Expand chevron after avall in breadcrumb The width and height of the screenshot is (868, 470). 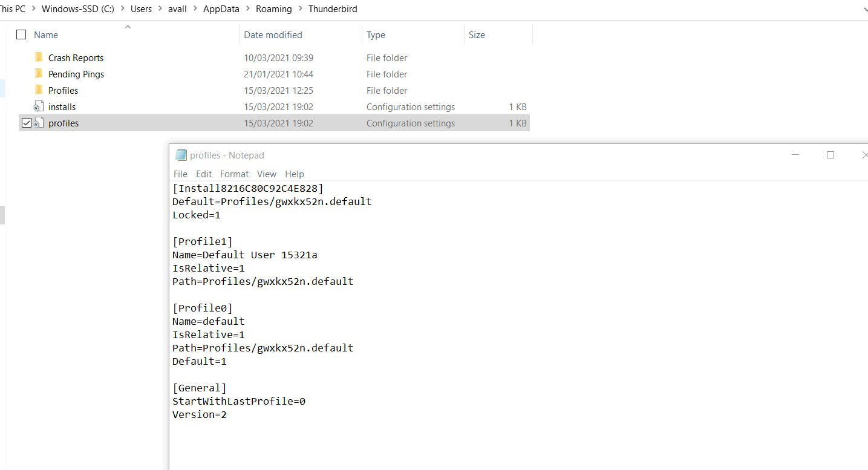[196, 8]
